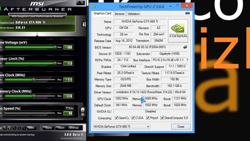This screenshot has height=141, width=250.
Task: Click the Core Voltage +100 value box
Action: [x=68, y=47]
